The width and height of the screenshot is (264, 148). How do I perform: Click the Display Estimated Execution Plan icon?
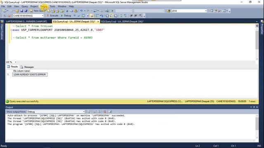[x=83, y=16]
